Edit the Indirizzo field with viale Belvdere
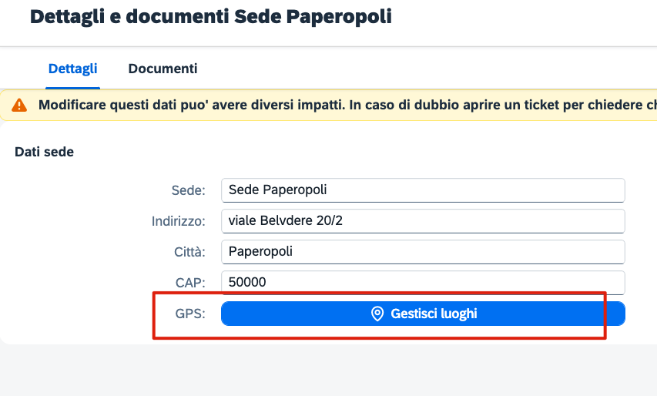 click(x=423, y=221)
